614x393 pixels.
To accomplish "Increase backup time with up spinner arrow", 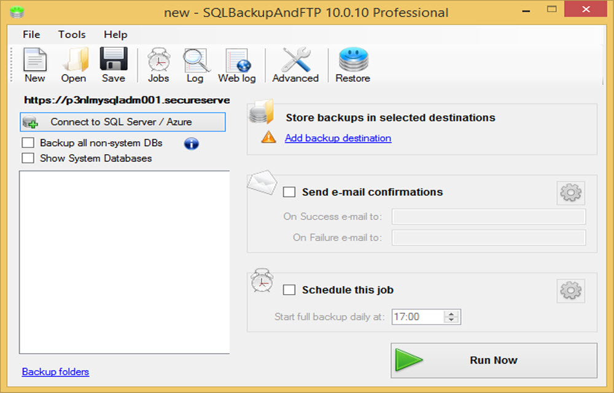I will click(x=451, y=314).
